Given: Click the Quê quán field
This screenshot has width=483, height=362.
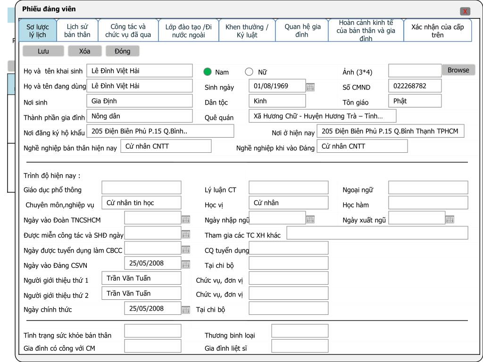Looking at the screenshot, I should pyautogui.click(x=323, y=116).
